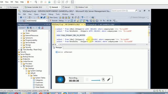
Task: Click the Refresh icon in Object Explorer
Action: (39, 28)
